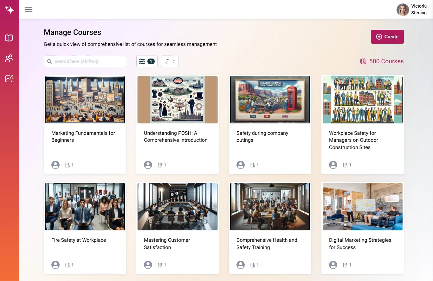
Task: Click module count icon on Marketing Fundamentals card
Action: click(x=67, y=165)
